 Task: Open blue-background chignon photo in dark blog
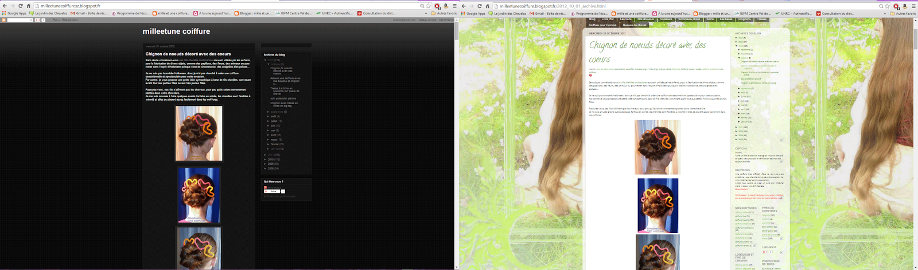[x=199, y=195]
